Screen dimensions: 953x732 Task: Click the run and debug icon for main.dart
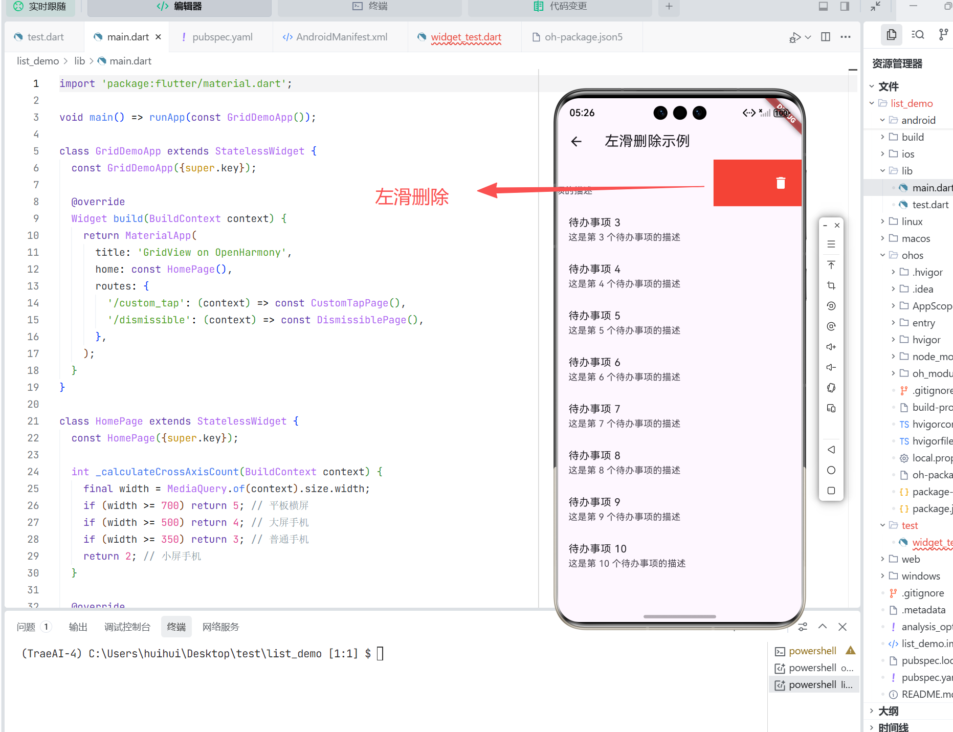[x=794, y=37]
